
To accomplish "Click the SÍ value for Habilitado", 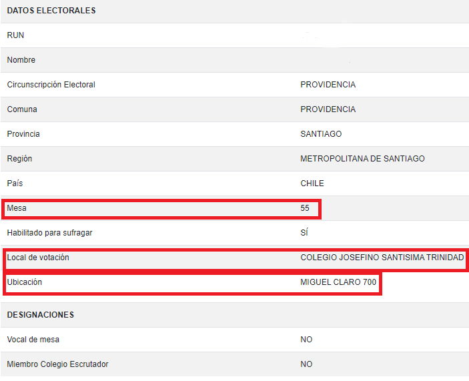I will pos(304,233).
